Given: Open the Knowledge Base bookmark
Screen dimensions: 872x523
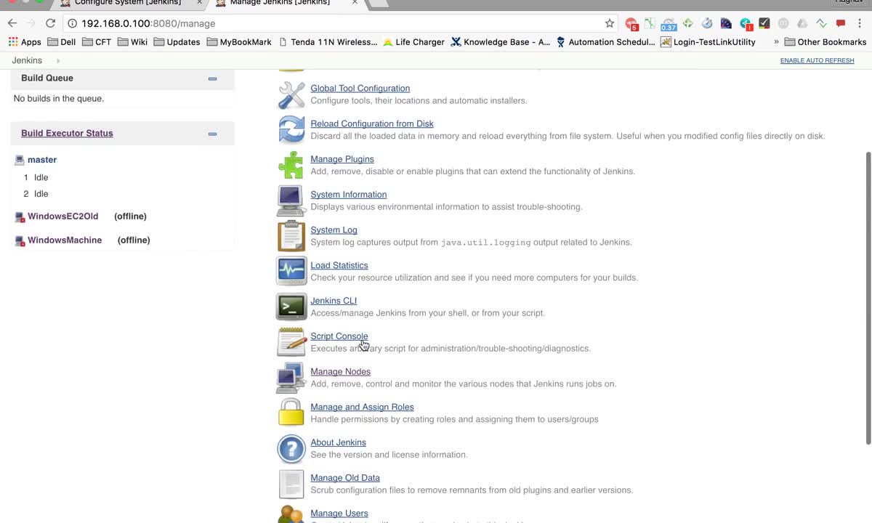Looking at the screenshot, I should [x=501, y=42].
